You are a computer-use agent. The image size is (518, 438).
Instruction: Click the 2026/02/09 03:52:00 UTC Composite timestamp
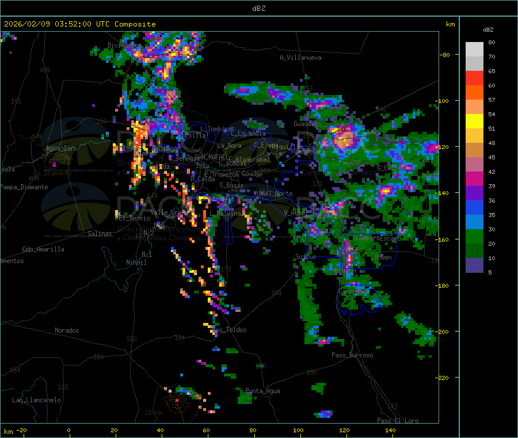click(x=79, y=24)
